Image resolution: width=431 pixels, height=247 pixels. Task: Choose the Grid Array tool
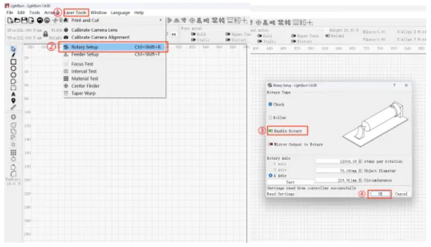tap(13, 152)
